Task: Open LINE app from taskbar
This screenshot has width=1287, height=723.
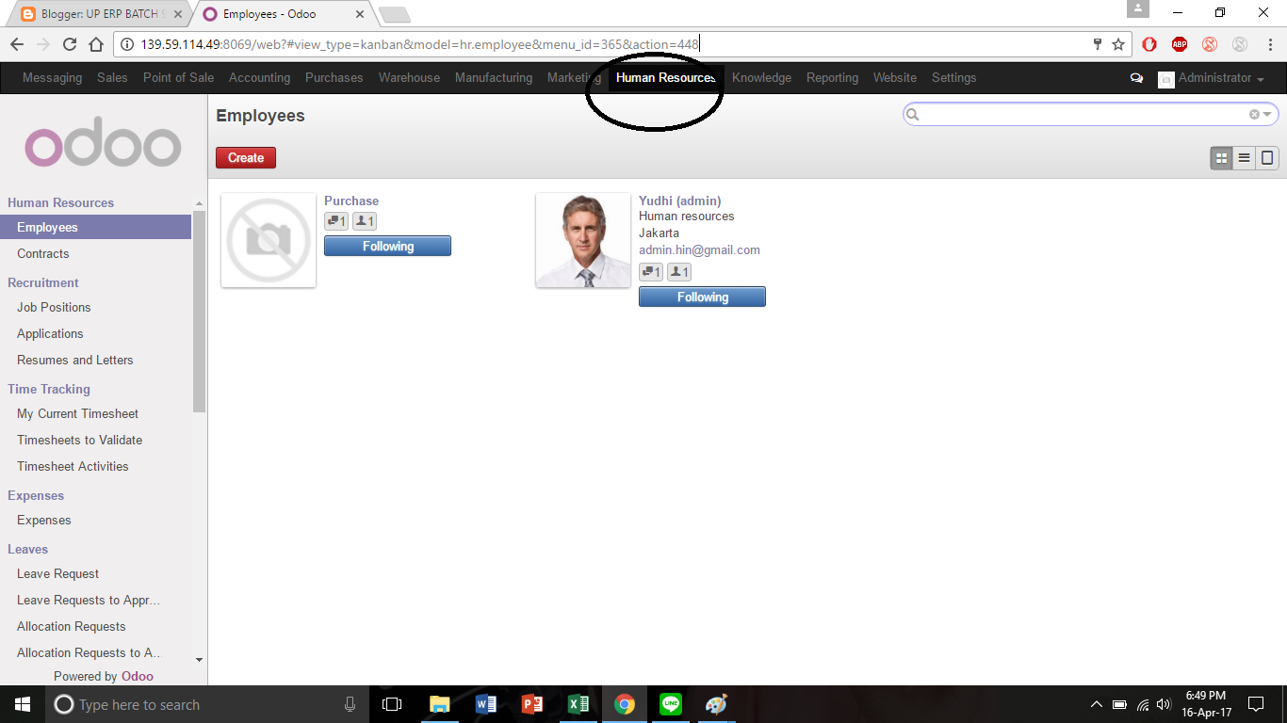Action: point(670,704)
